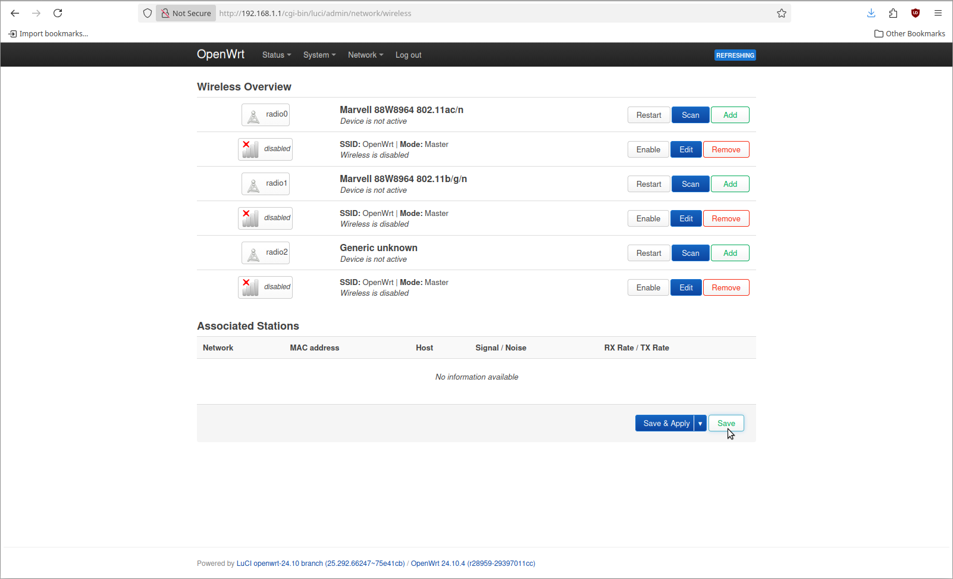Remove the wireless network under radio2
The image size is (953, 579).
coord(726,288)
